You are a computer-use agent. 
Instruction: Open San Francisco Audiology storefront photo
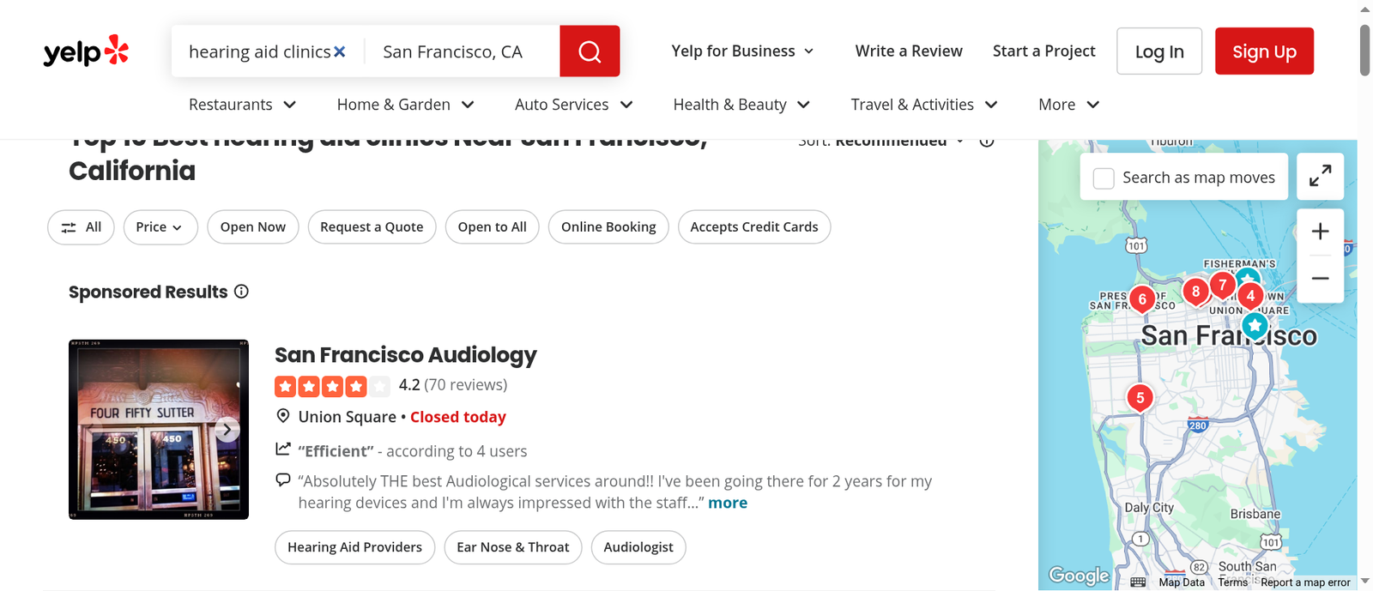coord(159,430)
